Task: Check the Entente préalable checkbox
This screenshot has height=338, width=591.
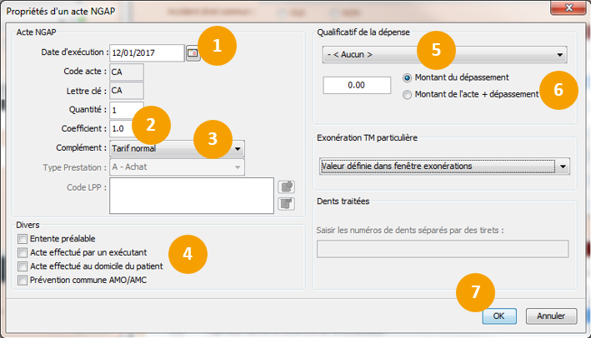Action: tap(22, 240)
